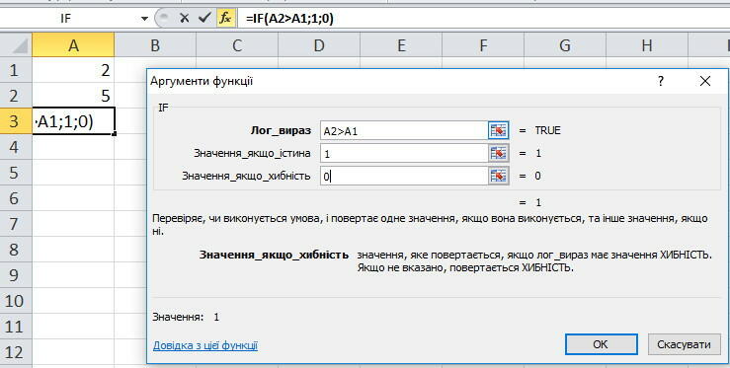Collapse dialog using Лог_вираз range selector icon

[x=498, y=131]
